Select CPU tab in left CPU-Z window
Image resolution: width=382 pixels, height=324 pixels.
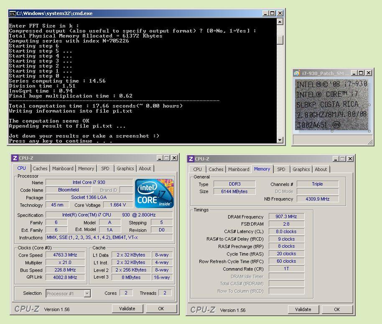tap(21, 168)
